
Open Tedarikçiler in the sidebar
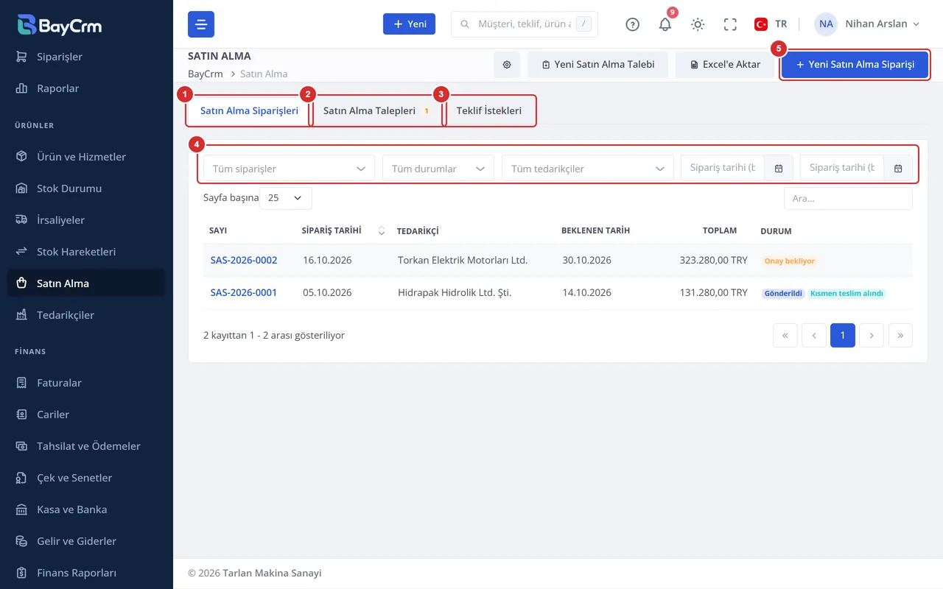click(86, 315)
